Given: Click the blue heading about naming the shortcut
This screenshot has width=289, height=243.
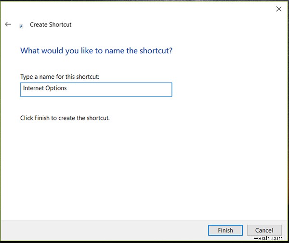Looking at the screenshot, I should point(96,51).
